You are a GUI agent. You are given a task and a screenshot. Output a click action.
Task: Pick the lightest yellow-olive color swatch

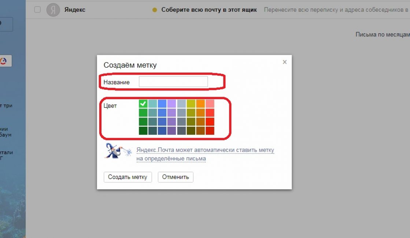(191, 104)
